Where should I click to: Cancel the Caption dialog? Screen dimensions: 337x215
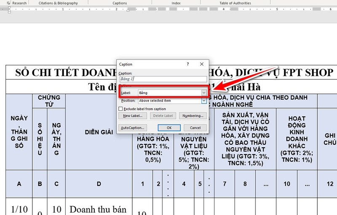click(x=195, y=127)
